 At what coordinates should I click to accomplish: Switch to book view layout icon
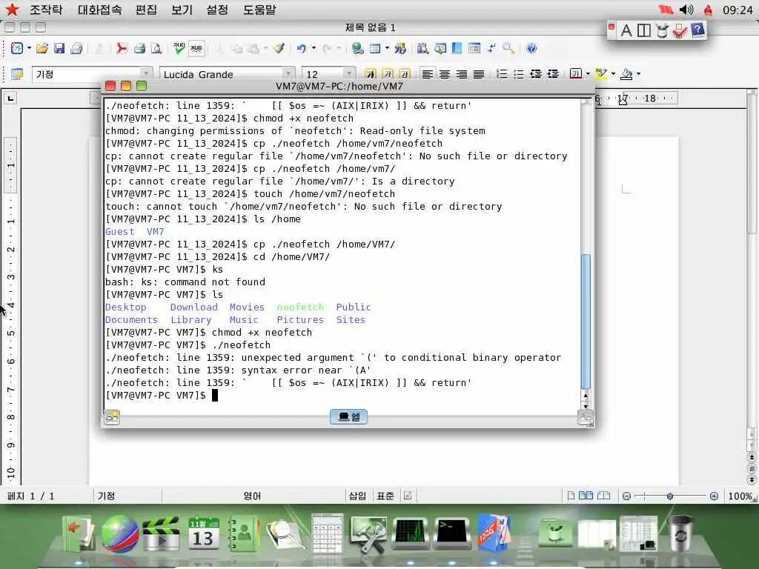click(603, 496)
